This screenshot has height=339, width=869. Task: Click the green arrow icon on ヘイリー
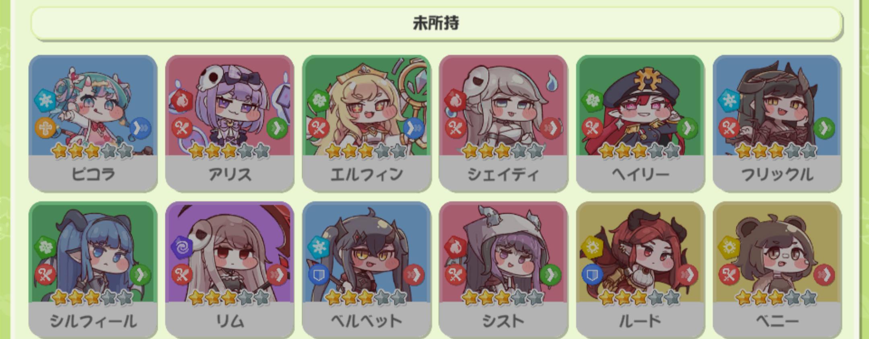(688, 128)
